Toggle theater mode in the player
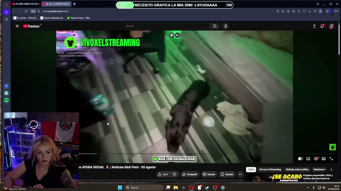The height and width of the screenshot is (191, 341). coord(324,159)
